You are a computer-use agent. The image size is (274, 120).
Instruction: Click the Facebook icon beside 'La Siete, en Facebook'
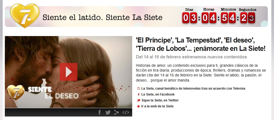coord(139,94)
